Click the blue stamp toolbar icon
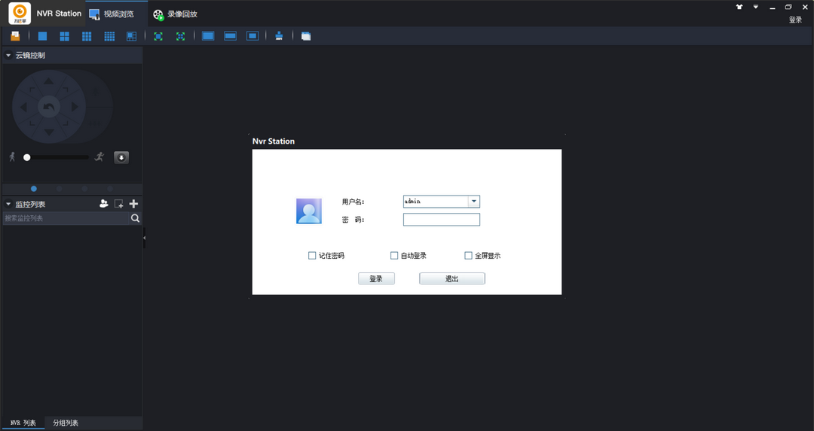This screenshot has width=814, height=431. pos(279,36)
